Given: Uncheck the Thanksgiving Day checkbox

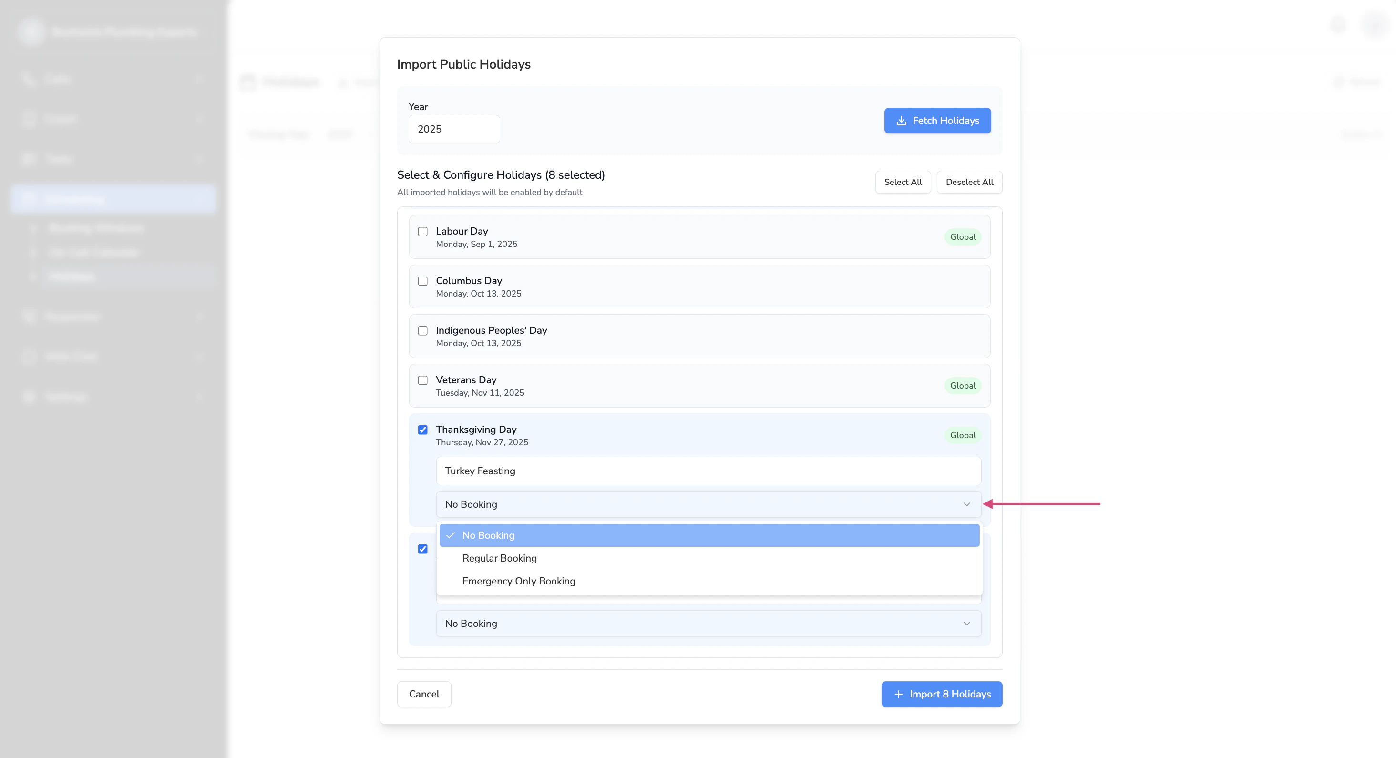Looking at the screenshot, I should (x=423, y=430).
